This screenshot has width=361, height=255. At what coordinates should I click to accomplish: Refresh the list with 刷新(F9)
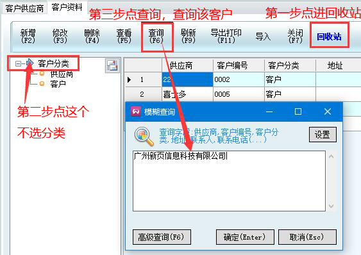[x=188, y=37]
